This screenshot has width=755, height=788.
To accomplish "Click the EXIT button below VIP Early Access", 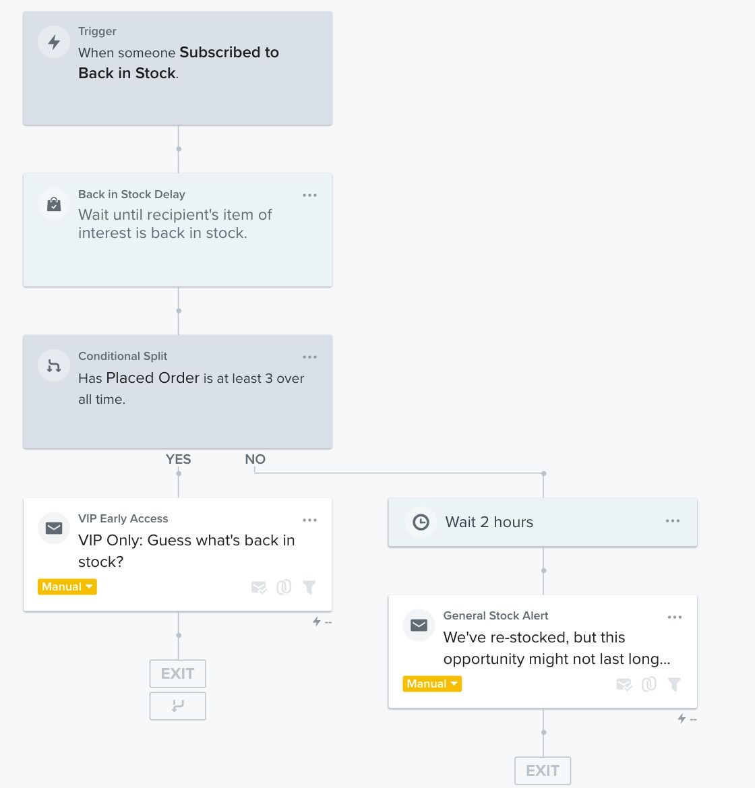I will 177,673.
